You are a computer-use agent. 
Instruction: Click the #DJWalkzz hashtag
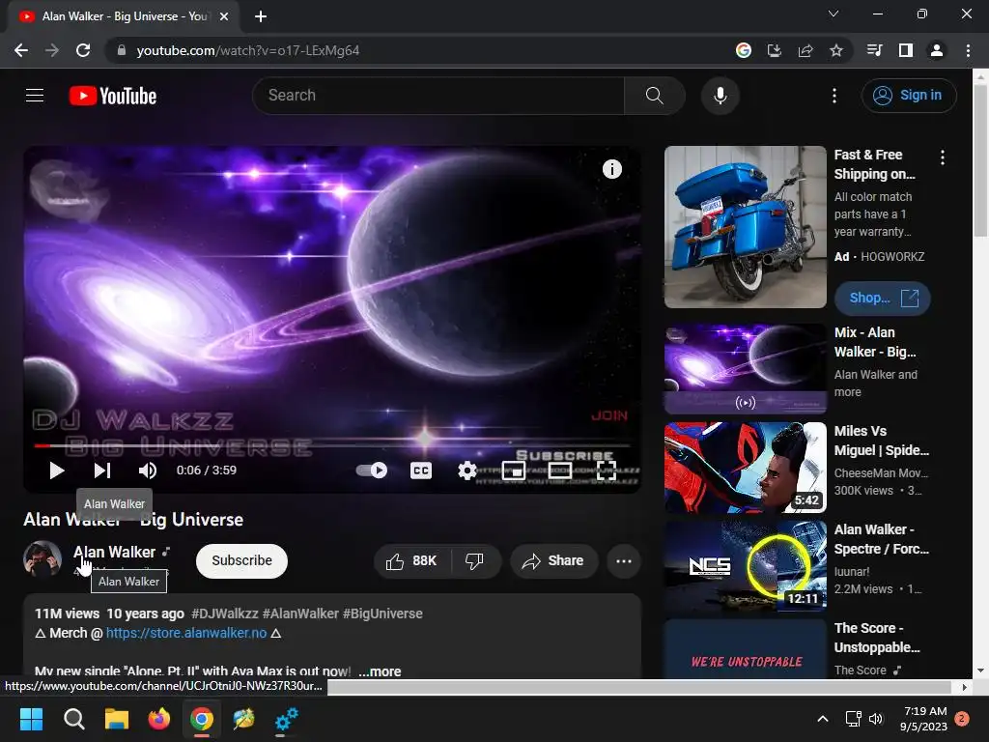224,614
